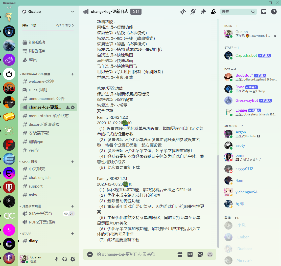Open the diary channel
The image size is (281, 266).
pyautogui.click(x=48, y=241)
